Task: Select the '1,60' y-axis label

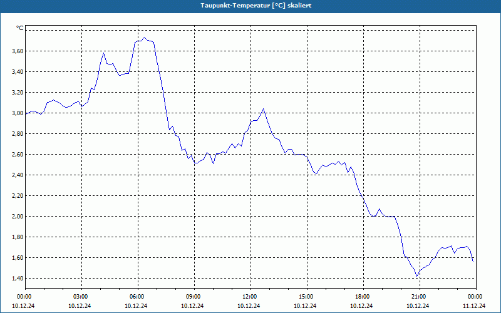Action: pyautogui.click(x=18, y=258)
